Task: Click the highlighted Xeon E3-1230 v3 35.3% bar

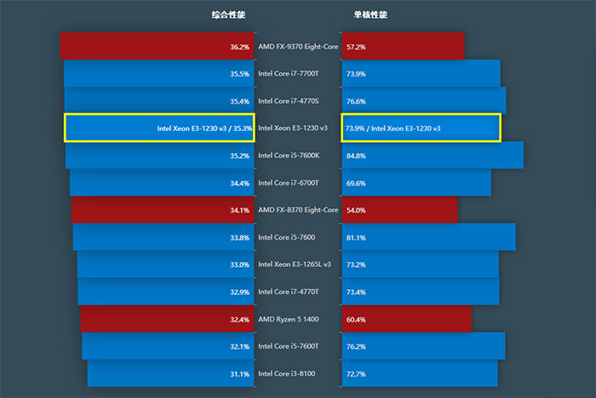Action: coord(159,128)
